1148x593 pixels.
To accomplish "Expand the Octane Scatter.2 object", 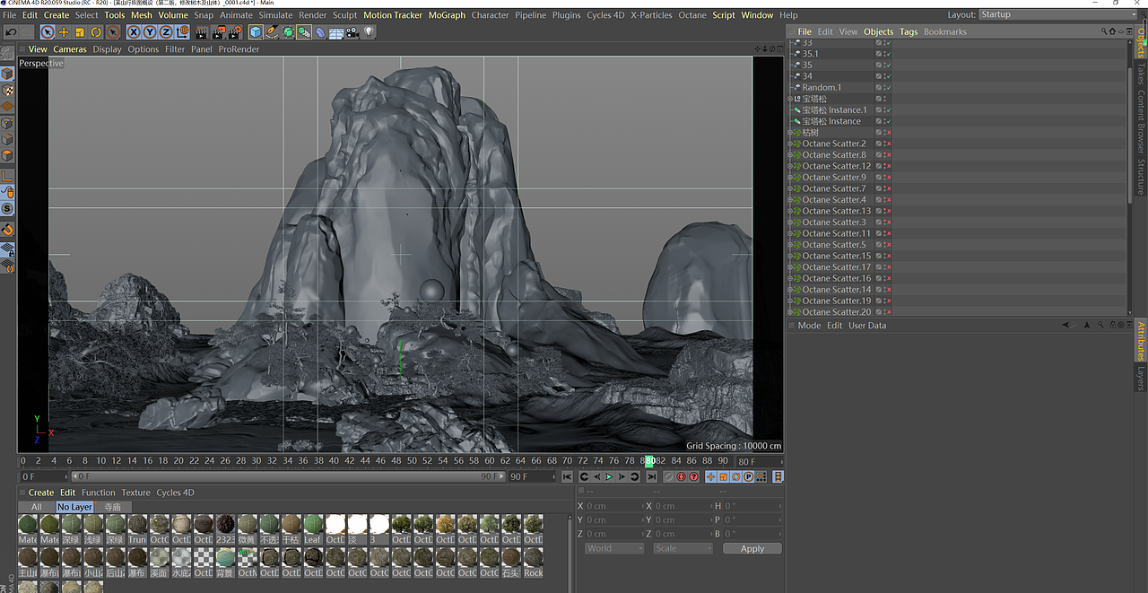I will pyautogui.click(x=790, y=144).
